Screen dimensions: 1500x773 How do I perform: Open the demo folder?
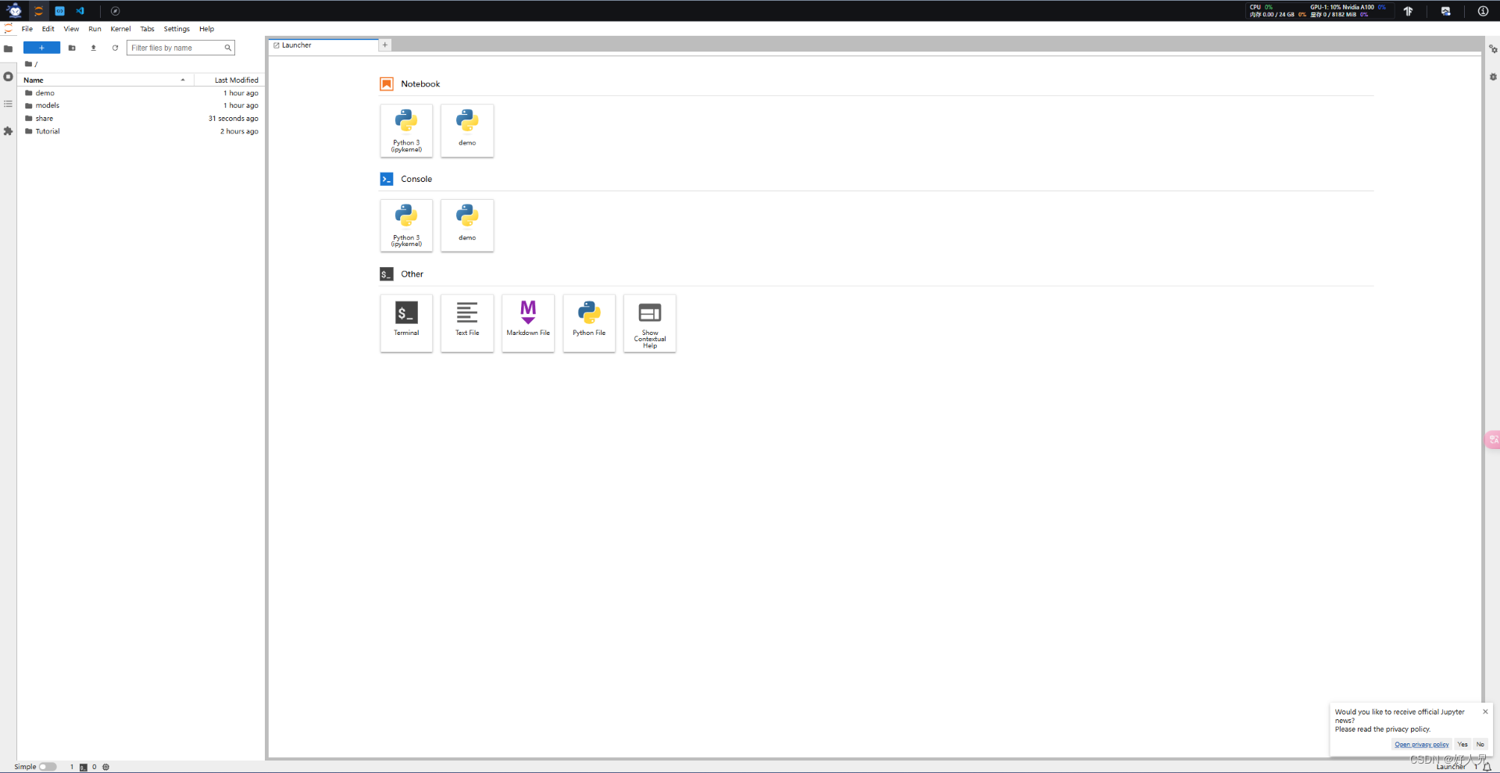pyautogui.click(x=141, y=93)
